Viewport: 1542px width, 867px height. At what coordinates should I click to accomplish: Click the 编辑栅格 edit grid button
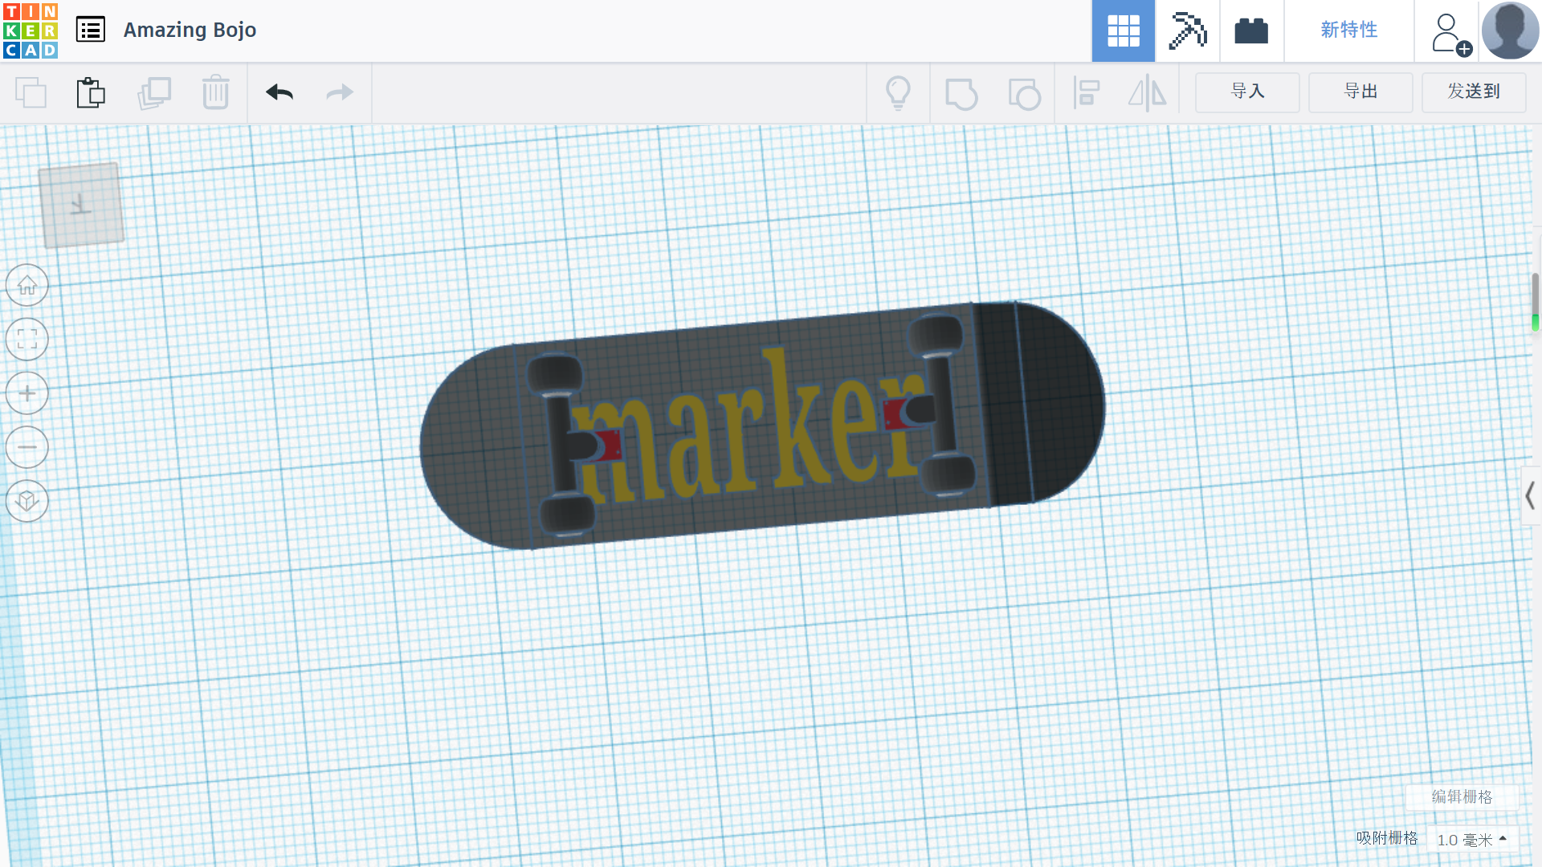[x=1462, y=796]
